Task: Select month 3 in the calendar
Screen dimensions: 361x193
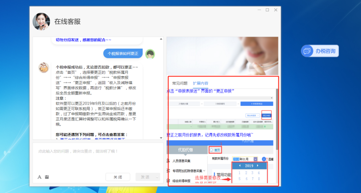Action: [252, 173]
